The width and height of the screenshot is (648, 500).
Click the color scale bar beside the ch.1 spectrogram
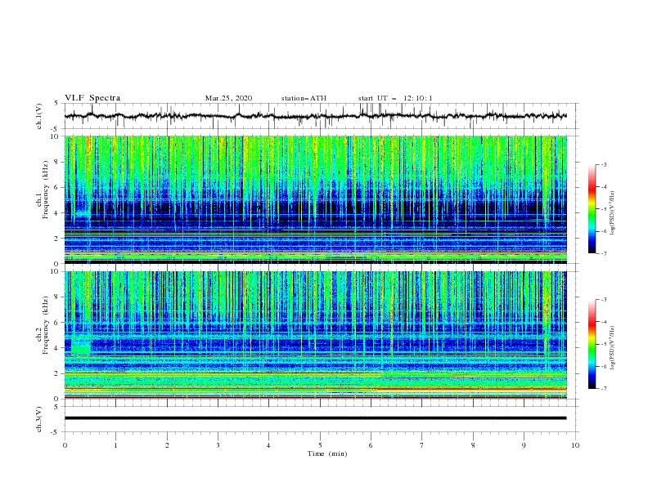click(x=592, y=209)
